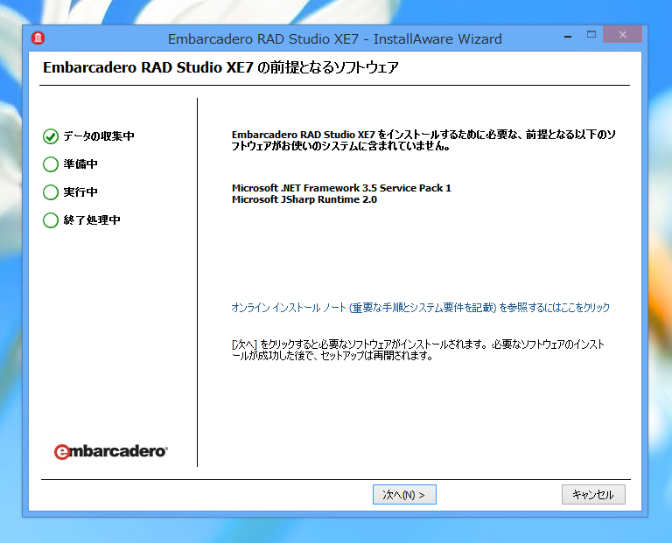
Task: Click the キャンセル button
Action: 593,495
